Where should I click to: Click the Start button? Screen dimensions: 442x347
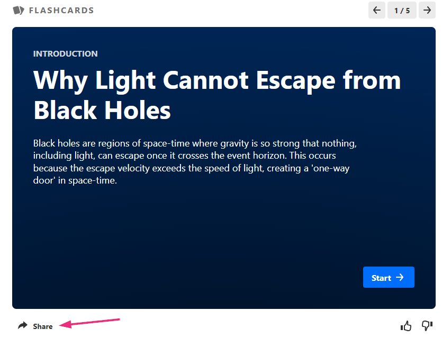click(389, 277)
